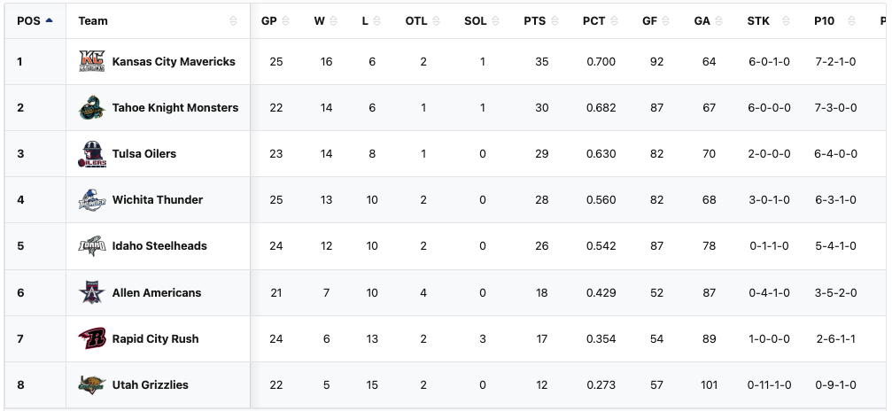Click the Tulsa Oilers team logo
Screen dimensions: 892x411
(x=91, y=154)
